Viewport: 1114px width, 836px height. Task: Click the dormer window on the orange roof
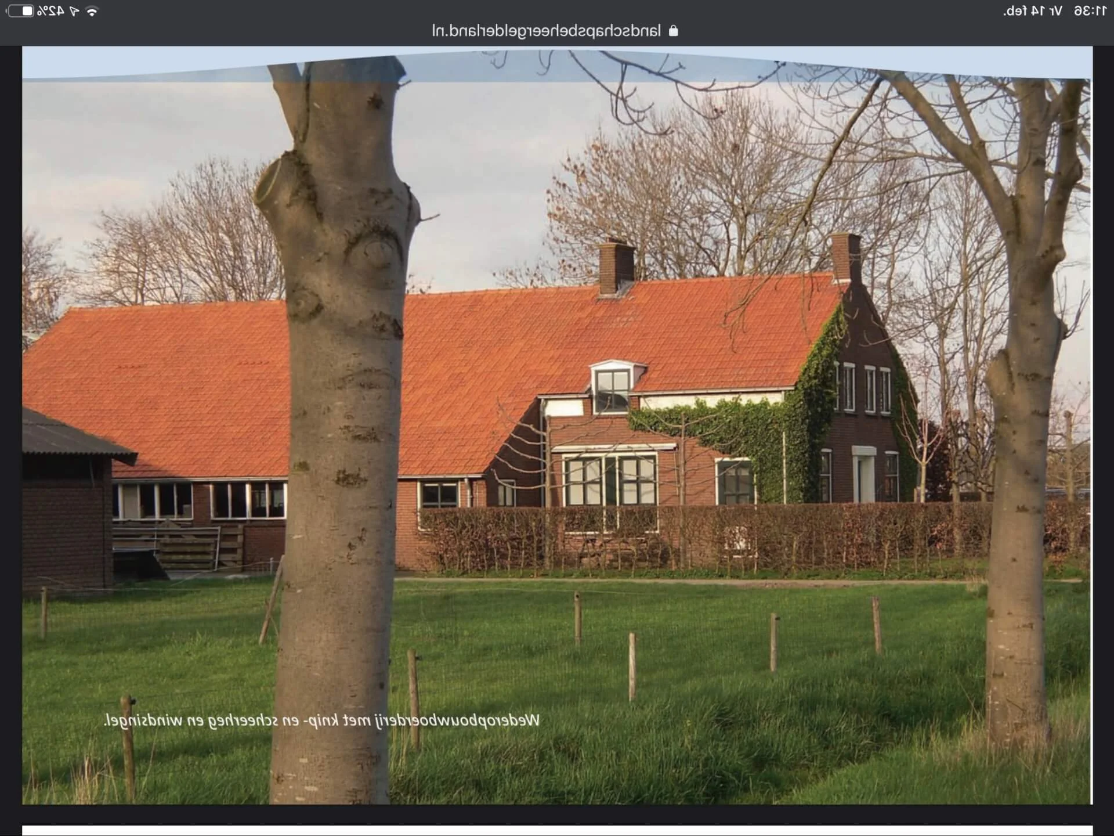pyautogui.click(x=613, y=388)
